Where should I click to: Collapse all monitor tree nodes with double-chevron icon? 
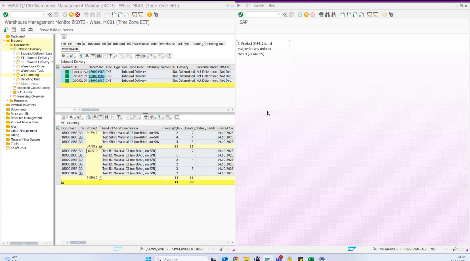coord(30,29)
